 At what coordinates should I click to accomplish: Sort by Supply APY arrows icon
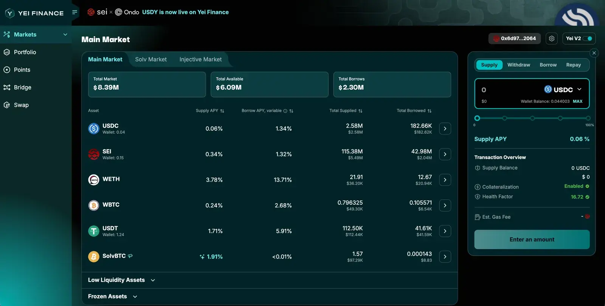pyautogui.click(x=222, y=111)
